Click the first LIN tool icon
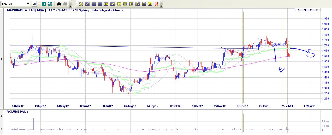 (106, 4)
